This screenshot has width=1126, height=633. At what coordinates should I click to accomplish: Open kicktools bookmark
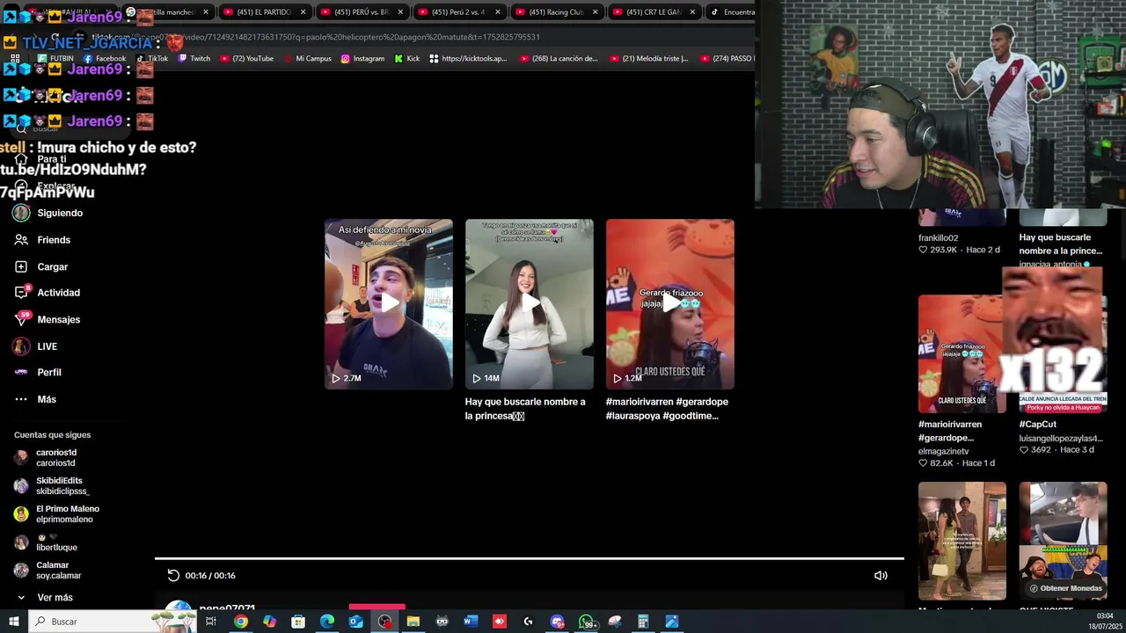pyautogui.click(x=468, y=59)
